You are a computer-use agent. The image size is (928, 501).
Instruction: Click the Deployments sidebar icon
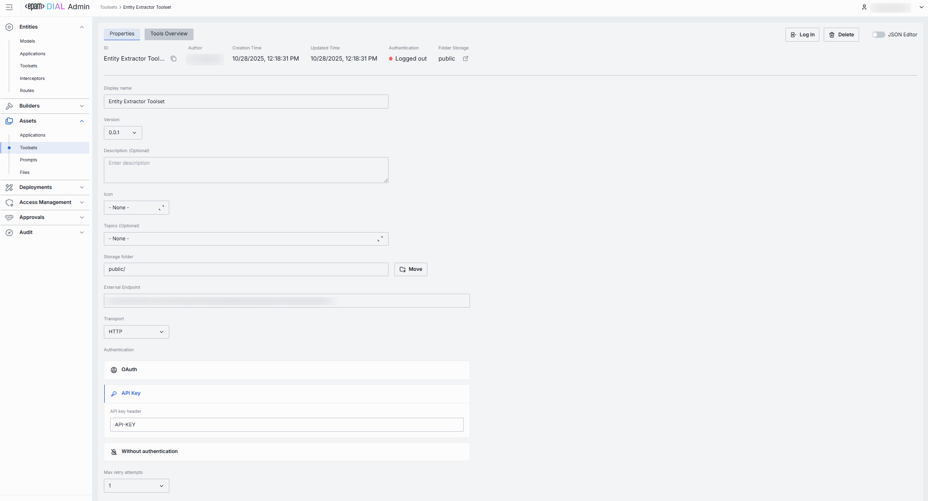9,188
